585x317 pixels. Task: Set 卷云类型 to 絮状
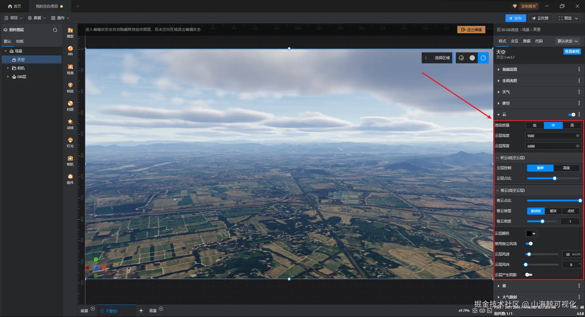(553, 211)
